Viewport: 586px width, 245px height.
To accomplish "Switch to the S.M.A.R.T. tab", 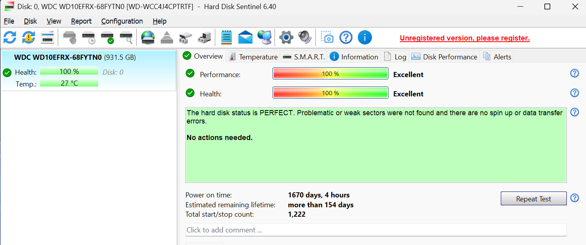I will pyautogui.click(x=304, y=57).
